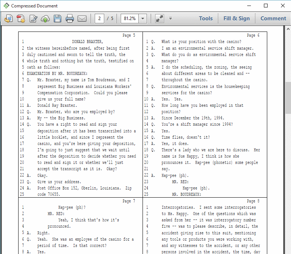Image resolution: width=291 pixels, height=254 pixels.
Task: Open the Tools pane
Action: click(x=206, y=19)
